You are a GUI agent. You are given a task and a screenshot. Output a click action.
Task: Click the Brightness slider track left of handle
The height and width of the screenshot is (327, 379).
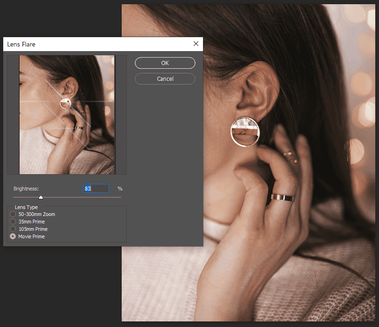26,197
